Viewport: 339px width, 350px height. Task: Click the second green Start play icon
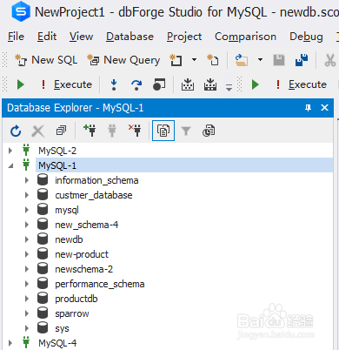256,84
